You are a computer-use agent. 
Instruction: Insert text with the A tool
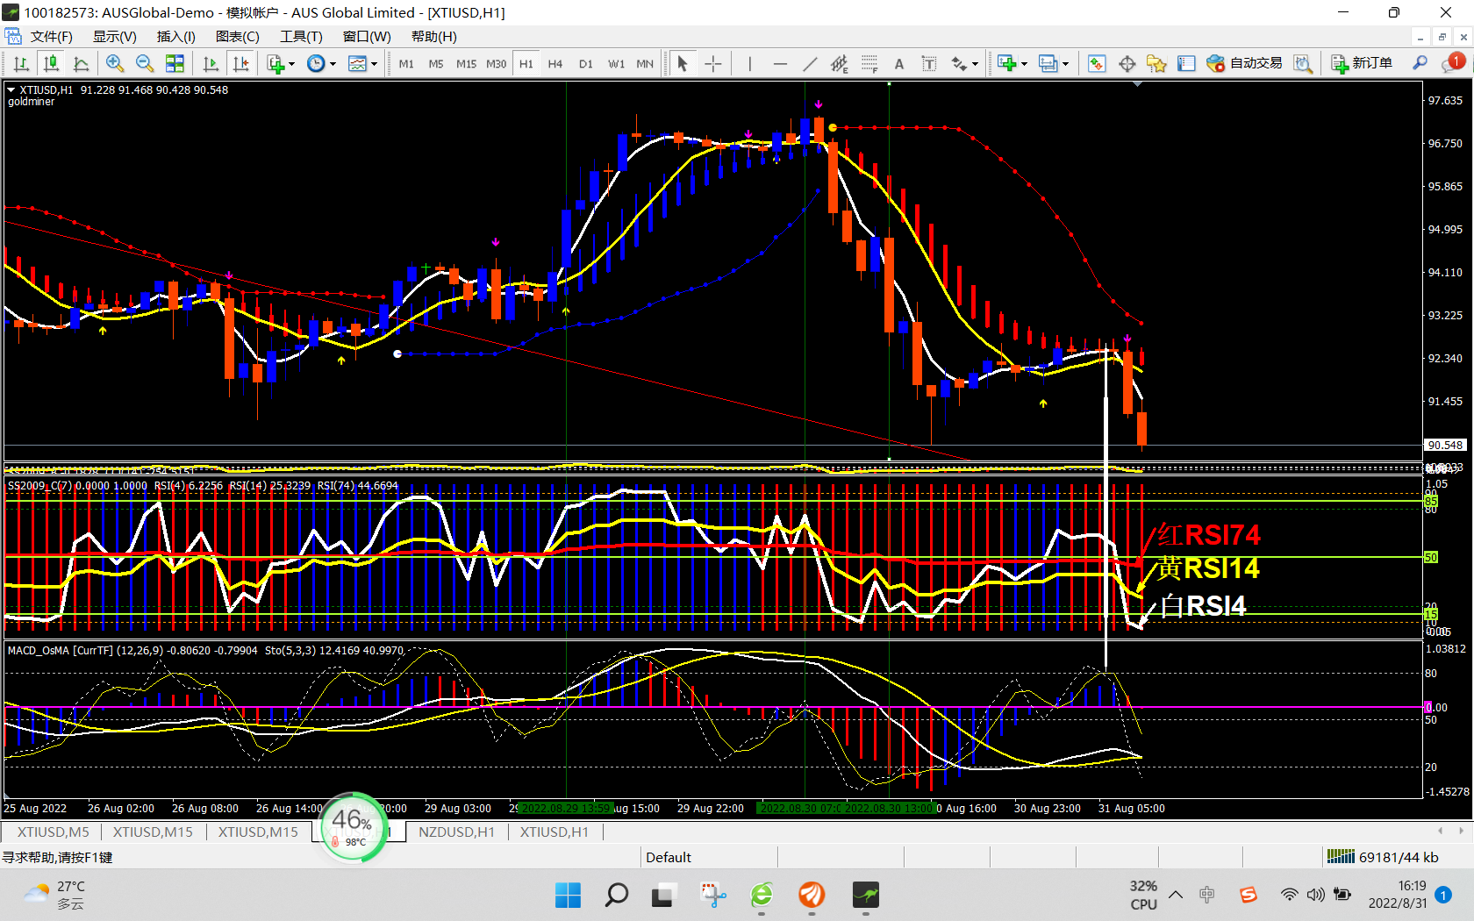[899, 63]
